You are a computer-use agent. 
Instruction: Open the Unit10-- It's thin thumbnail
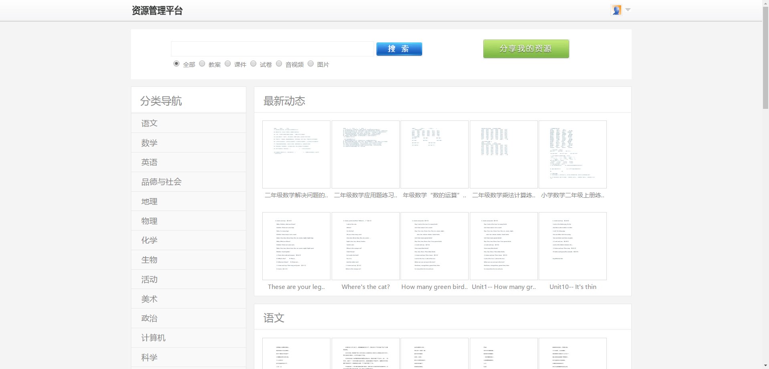[573, 246]
